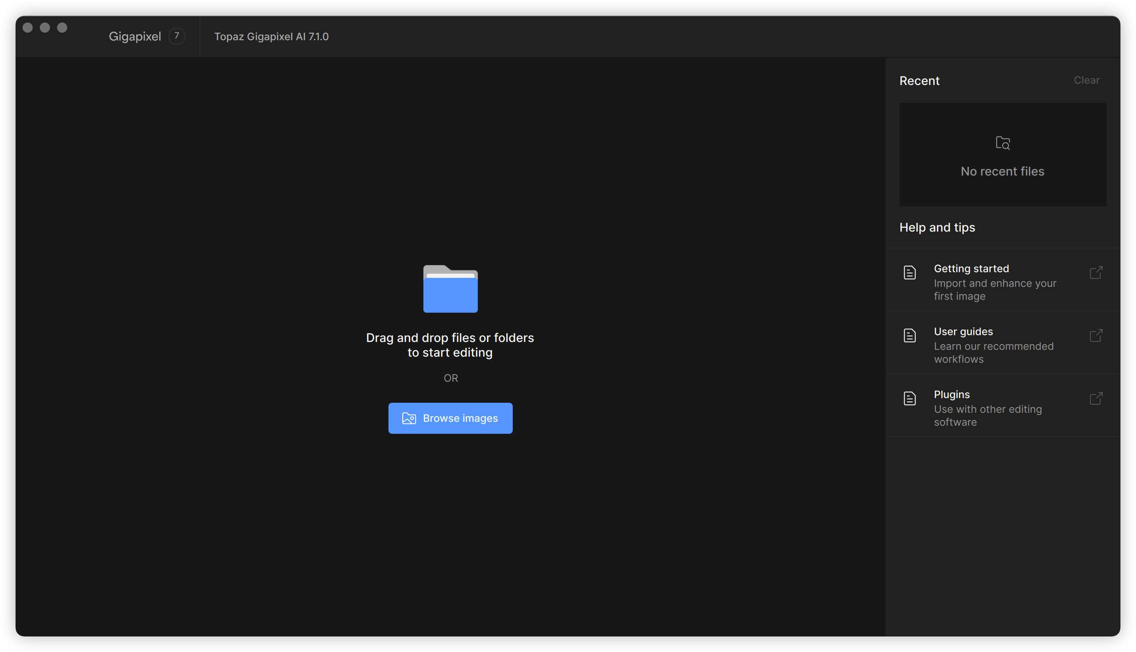Click the Plugins document icon

909,398
